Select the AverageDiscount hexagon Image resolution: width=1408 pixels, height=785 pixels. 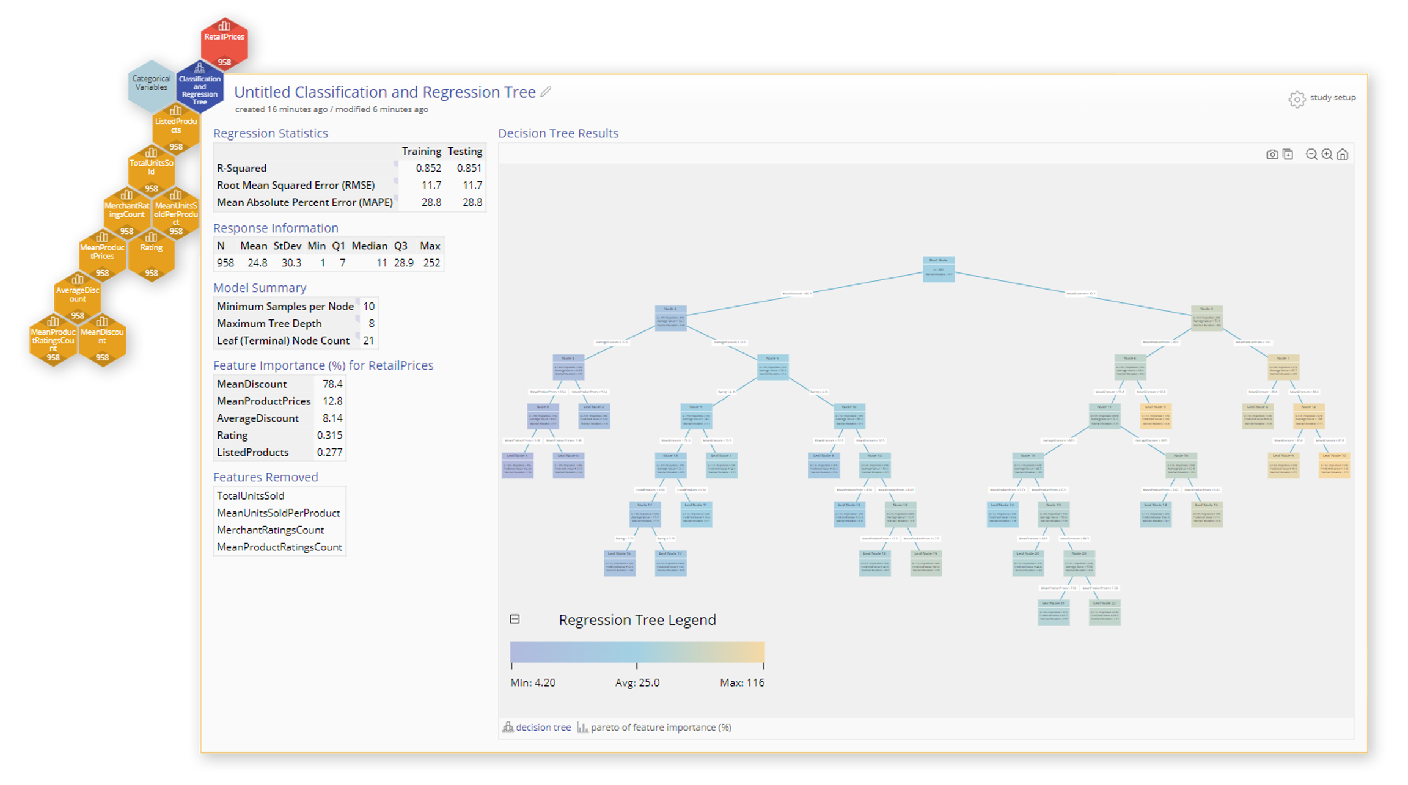78,294
